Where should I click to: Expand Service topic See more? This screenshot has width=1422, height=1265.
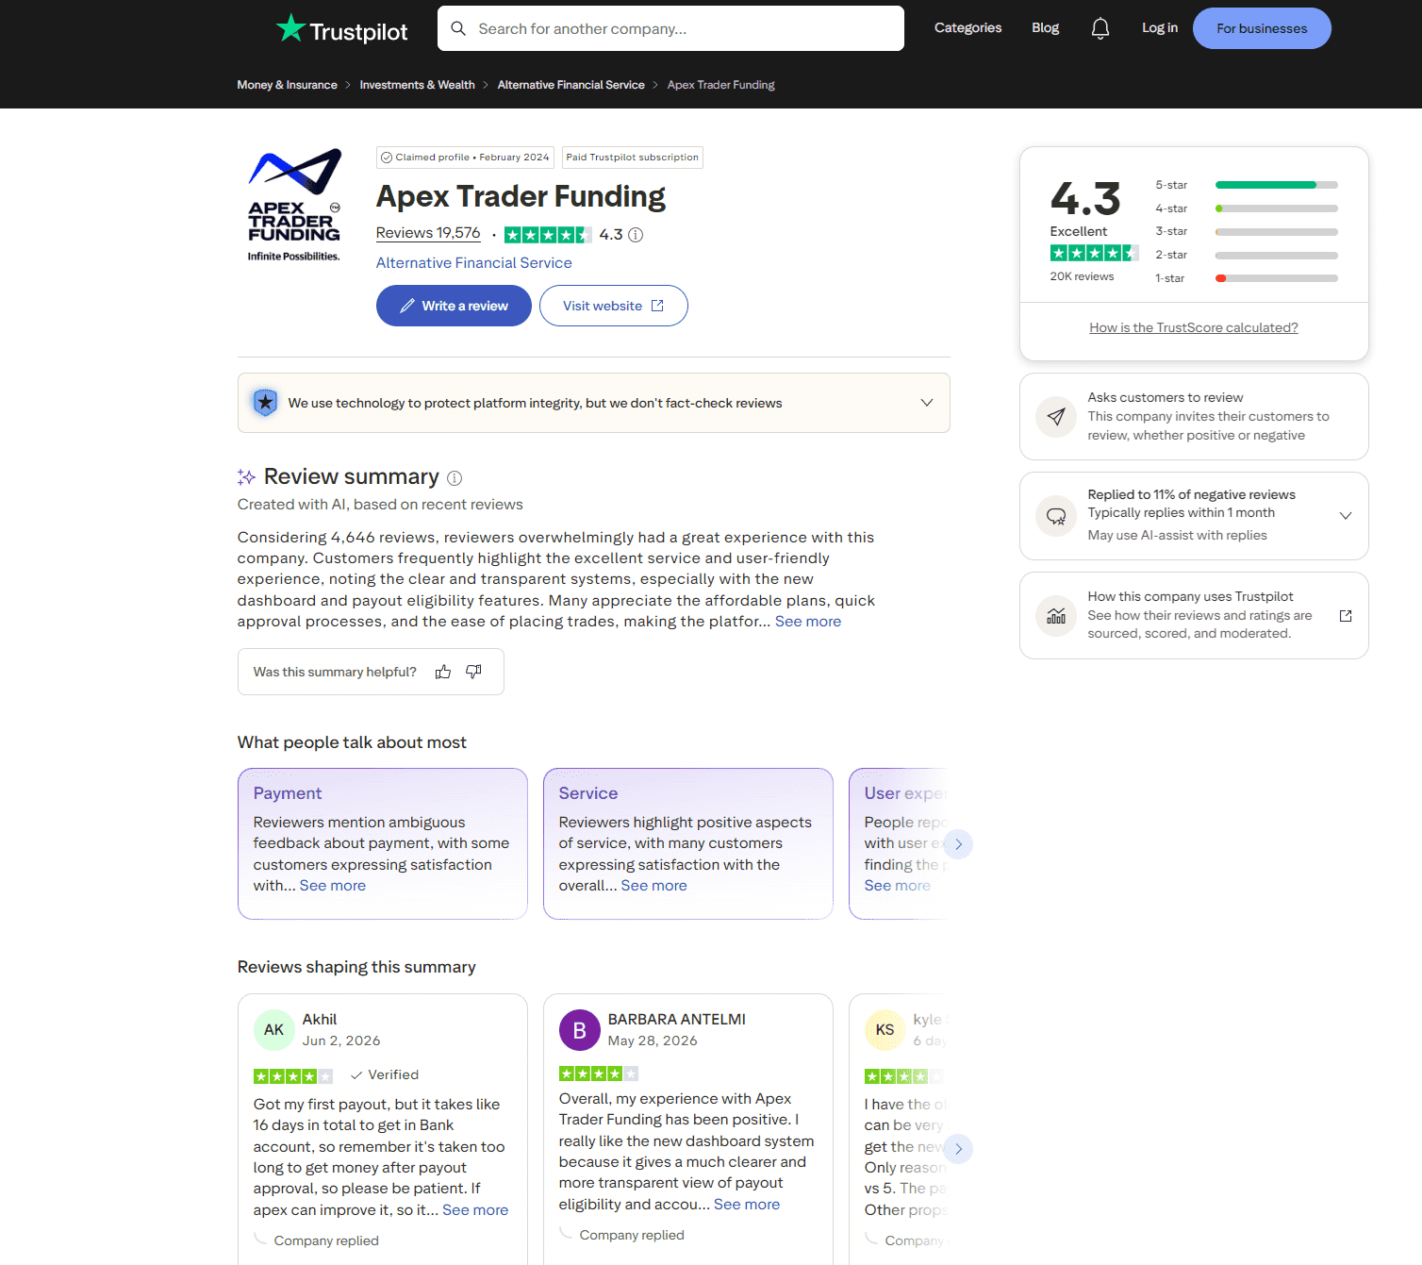pos(654,886)
